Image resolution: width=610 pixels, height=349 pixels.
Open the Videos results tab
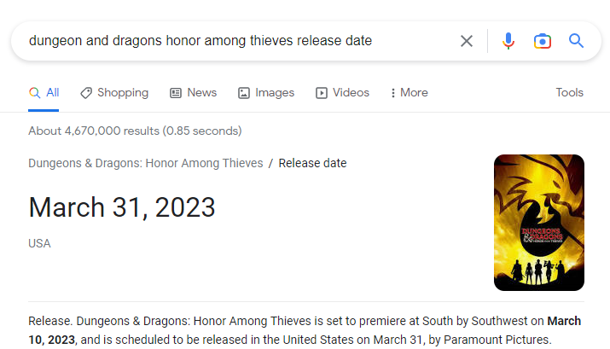tap(351, 93)
